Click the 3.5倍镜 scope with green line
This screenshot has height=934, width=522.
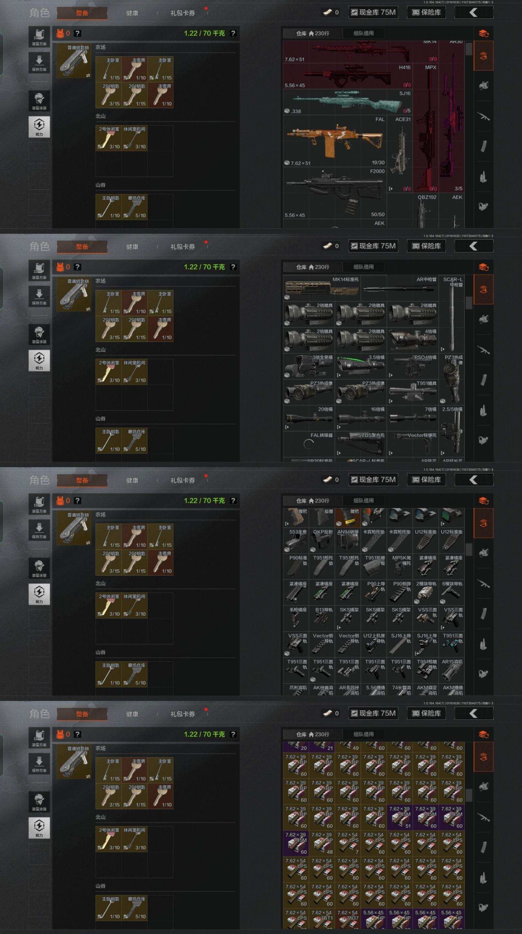[361, 366]
